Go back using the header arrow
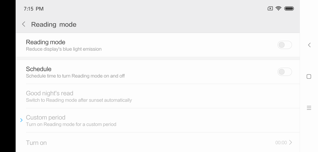The image size is (318, 152). tap(24, 24)
